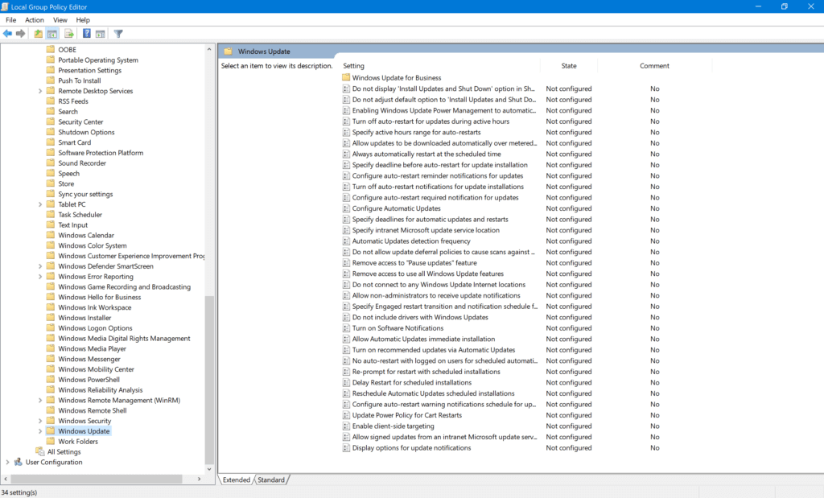Select Windows Logon Options in tree
The width and height of the screenshot is (824, 498).
click(95, 327)
